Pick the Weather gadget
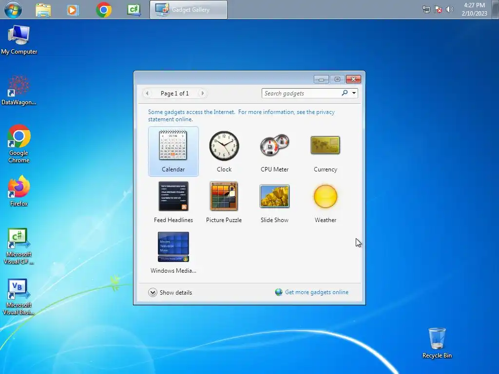This screenshot has height=374, width=499. point(325,202)
